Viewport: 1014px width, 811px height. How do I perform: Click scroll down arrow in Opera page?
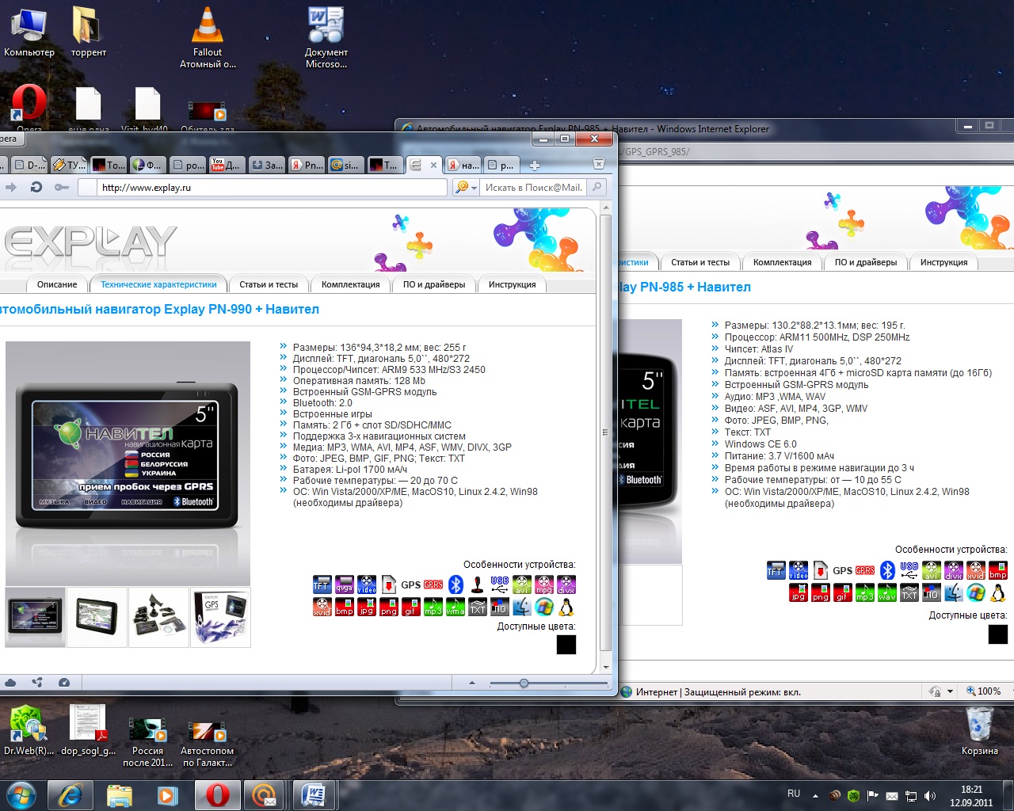pos(606,668)
